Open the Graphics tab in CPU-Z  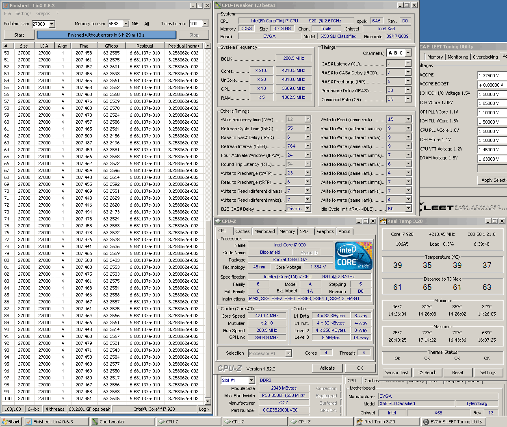coord(325,231)
